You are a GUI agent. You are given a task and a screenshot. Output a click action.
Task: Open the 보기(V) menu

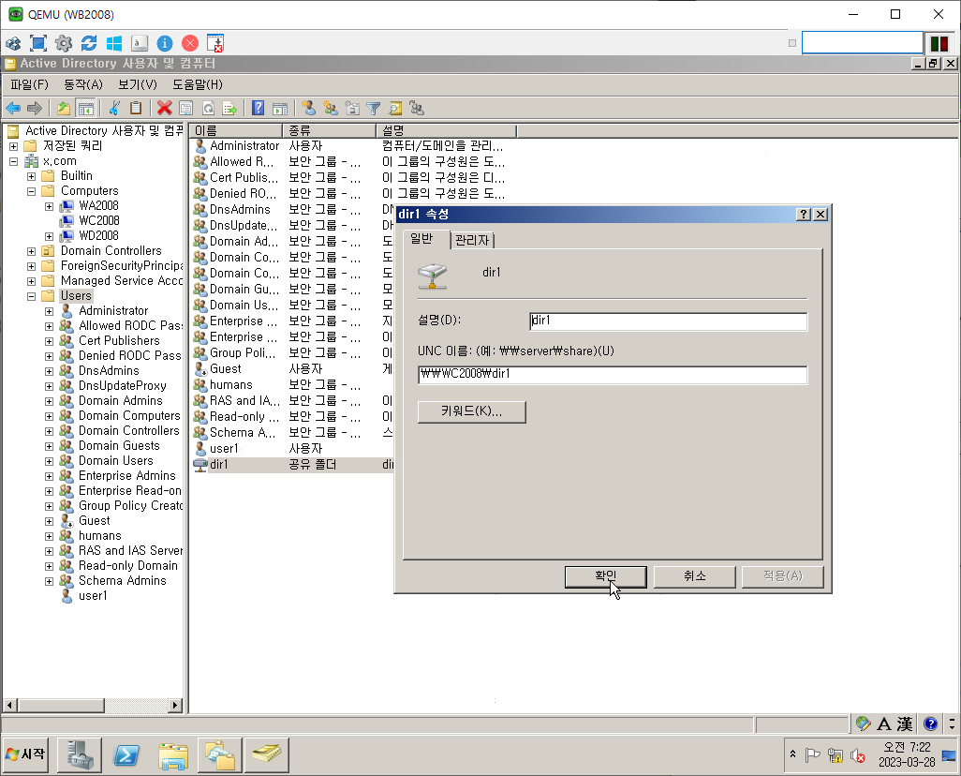point(138,84)
